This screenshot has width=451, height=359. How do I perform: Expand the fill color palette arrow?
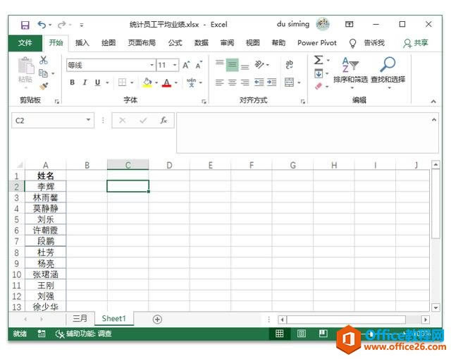click(156, 83)
